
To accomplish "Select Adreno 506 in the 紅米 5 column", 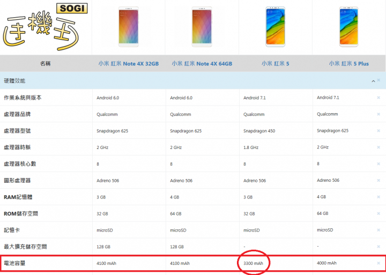I will [255, 181].
